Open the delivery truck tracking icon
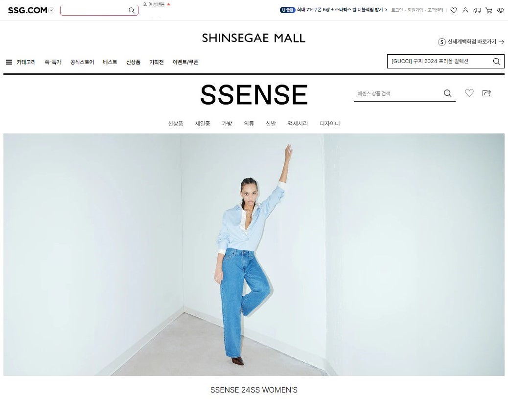Screen dimensions: 508x416 pos(477,10)
